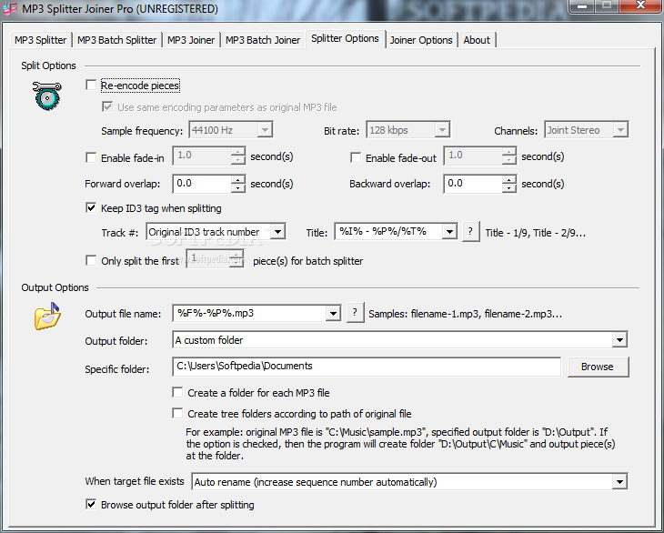
Task: Uncheck Keep ID3 tag when splitting
Action: [91, 208]
